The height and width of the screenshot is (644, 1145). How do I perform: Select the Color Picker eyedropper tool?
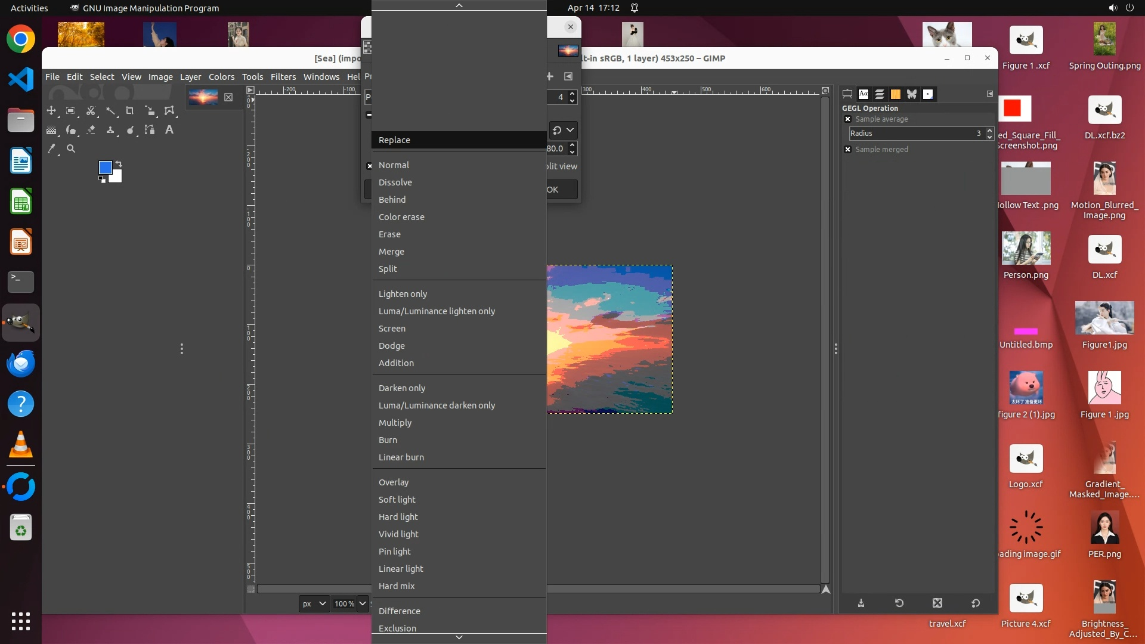click(x=51, y=149)
